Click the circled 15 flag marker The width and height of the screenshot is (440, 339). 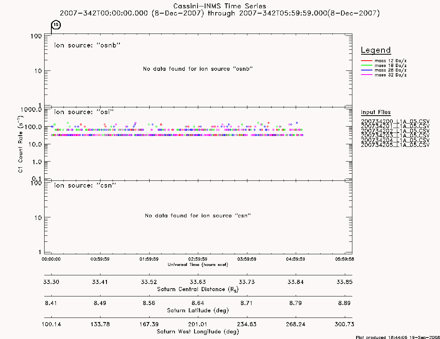[x=56, y=25]
